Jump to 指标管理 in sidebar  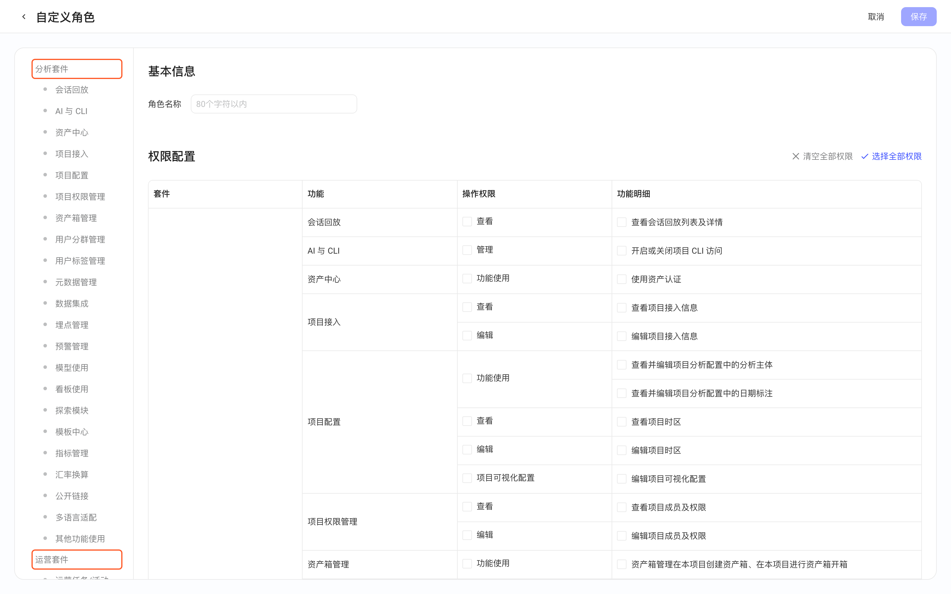(72, 453)
